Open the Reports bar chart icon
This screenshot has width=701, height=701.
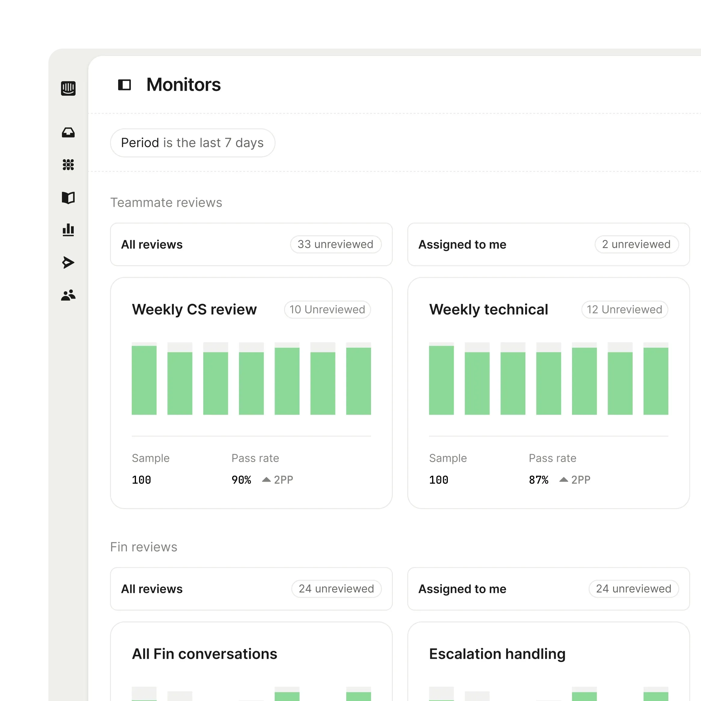pyautogui.click(x=68, y=230)
